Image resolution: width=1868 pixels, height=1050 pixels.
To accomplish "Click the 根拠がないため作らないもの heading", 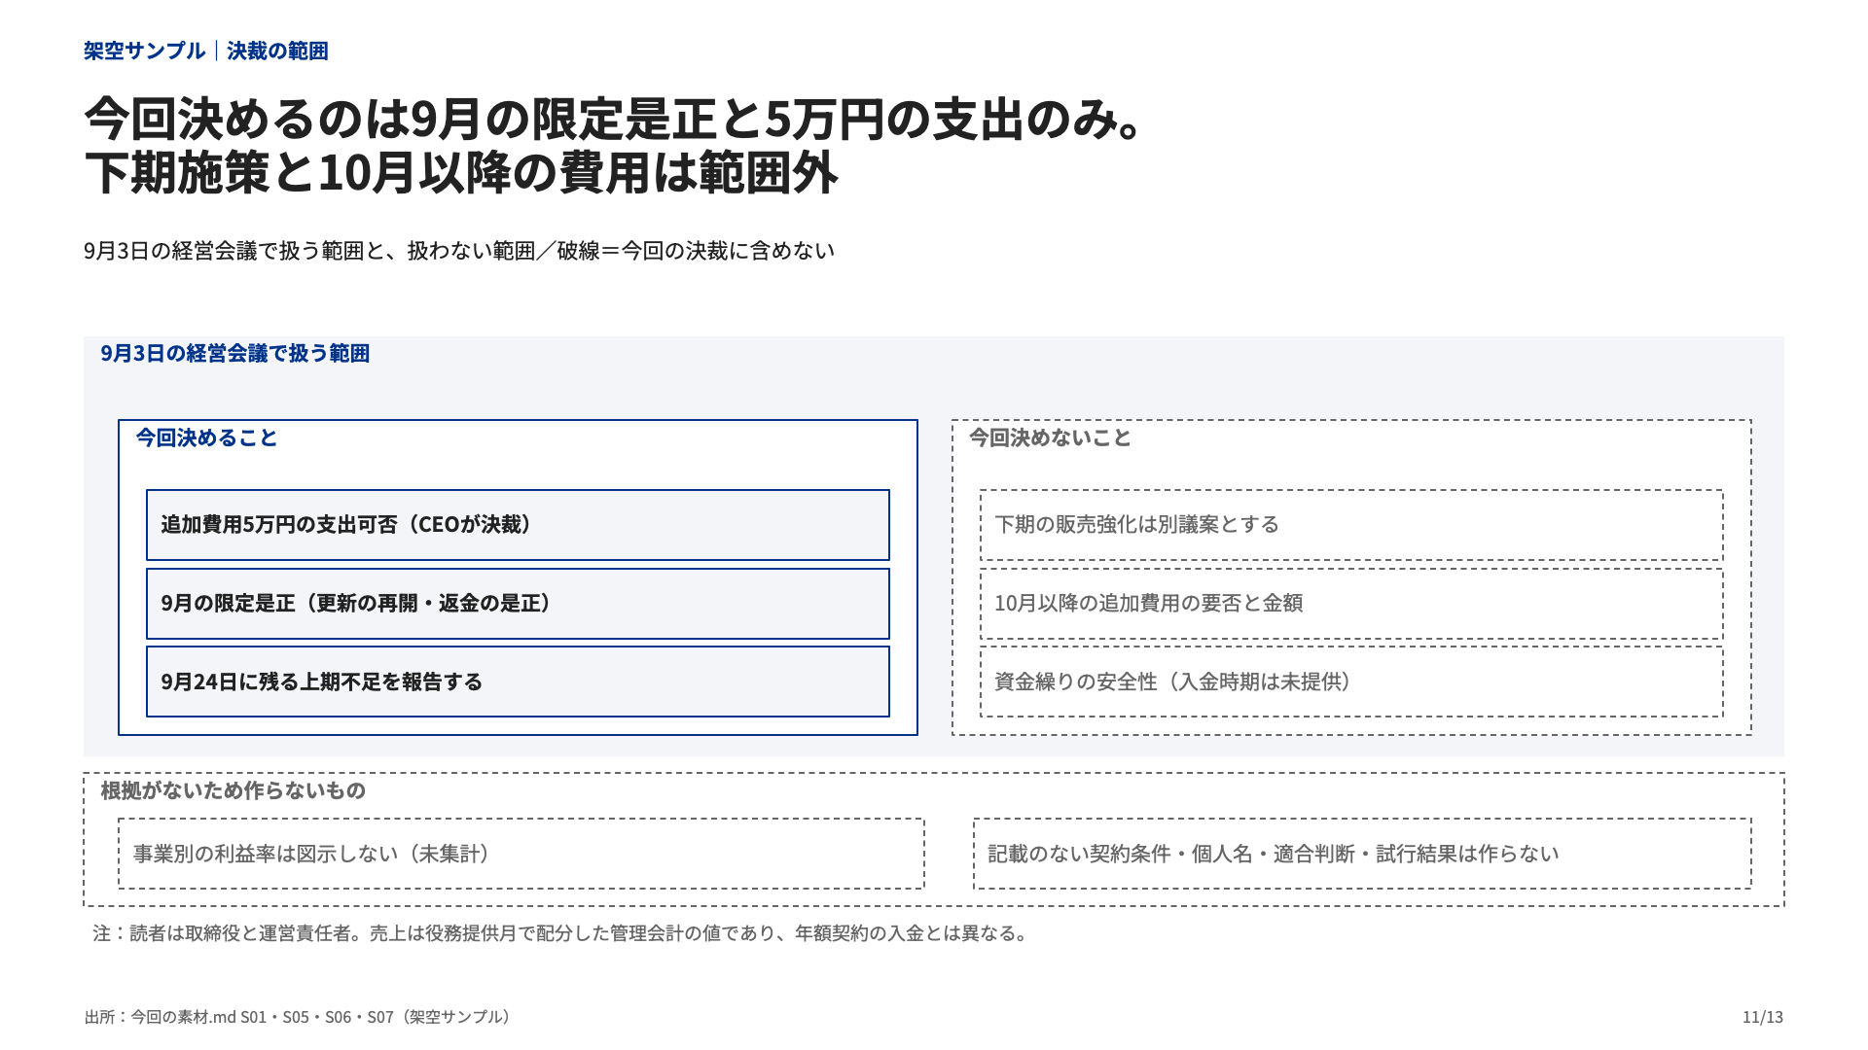I will point(233,791).
